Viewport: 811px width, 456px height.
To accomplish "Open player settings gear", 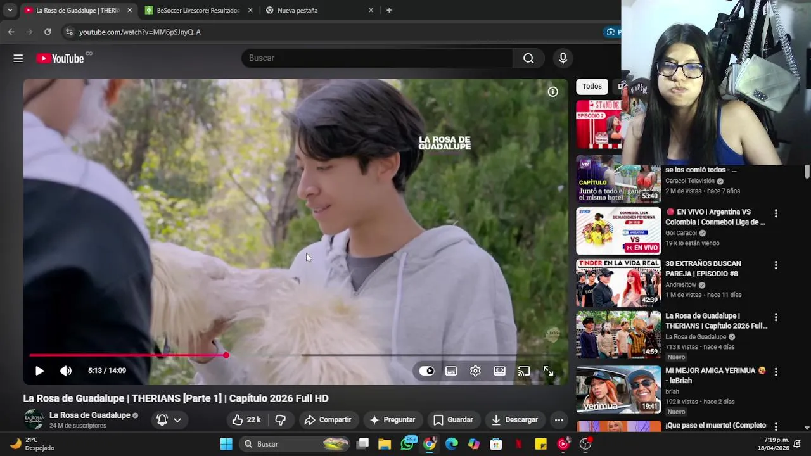I will pos(475,371).
